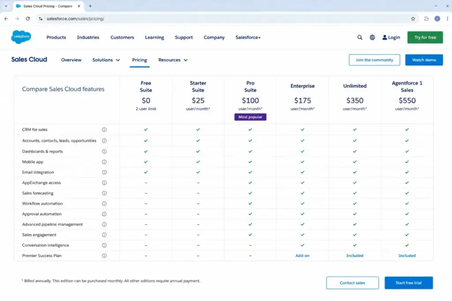Click the Agentforce 1 Sales $550 price
This screenshot has width=452, height=301.
pyautogui.click(x=407, y=100)
